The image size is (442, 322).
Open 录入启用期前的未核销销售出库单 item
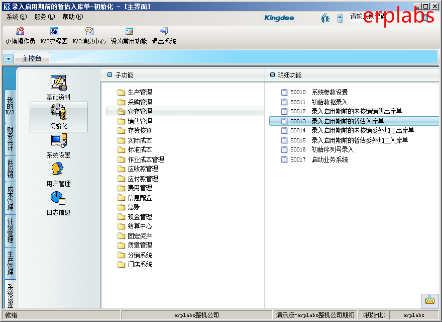pyautogui.click(x=357, y=111)
